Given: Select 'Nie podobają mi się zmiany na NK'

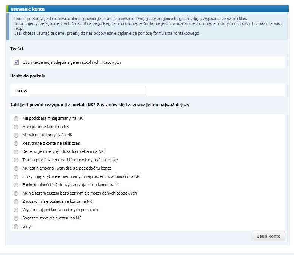Looking at the screenshot, I should (x=16, y=119).
